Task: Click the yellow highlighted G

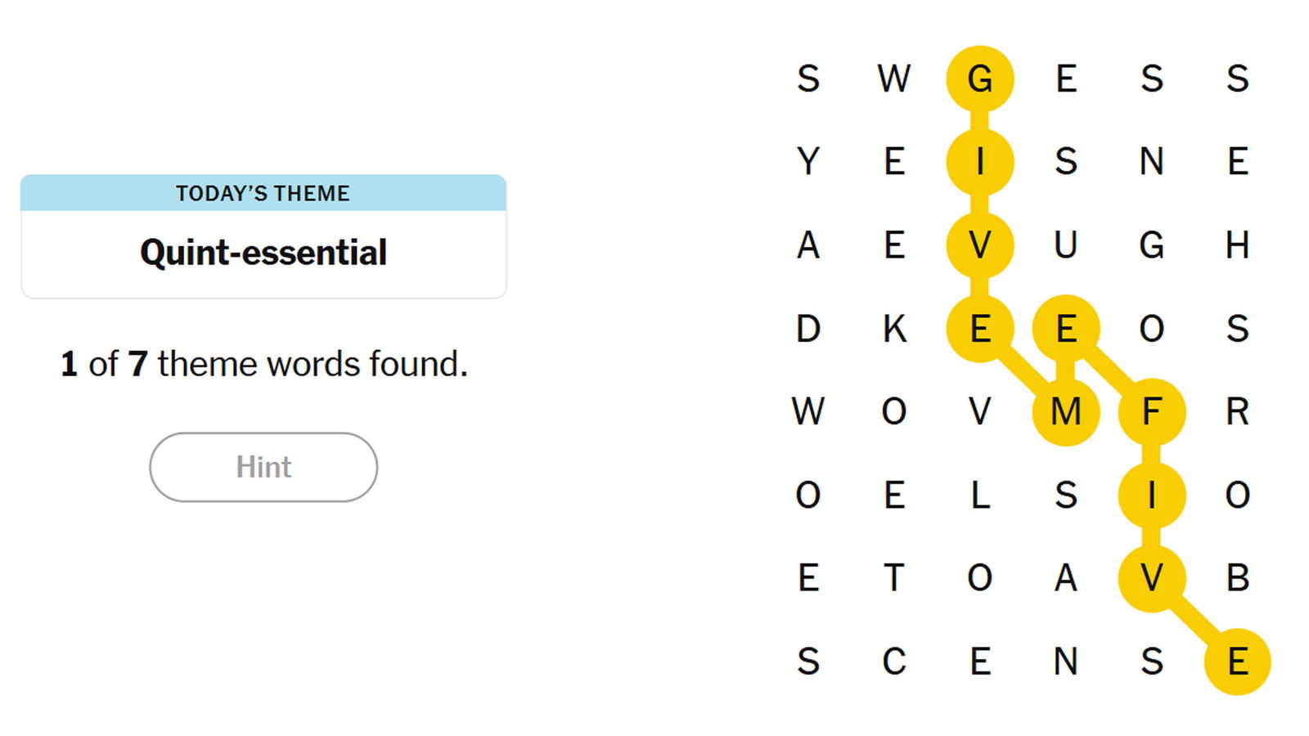Action: click(x=980, y=79)
